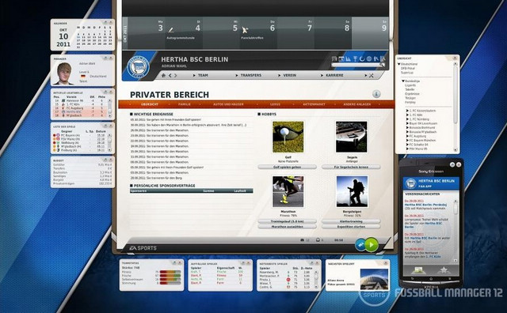Switch to the Aktienmarkt tab

(x=314, y=104)
